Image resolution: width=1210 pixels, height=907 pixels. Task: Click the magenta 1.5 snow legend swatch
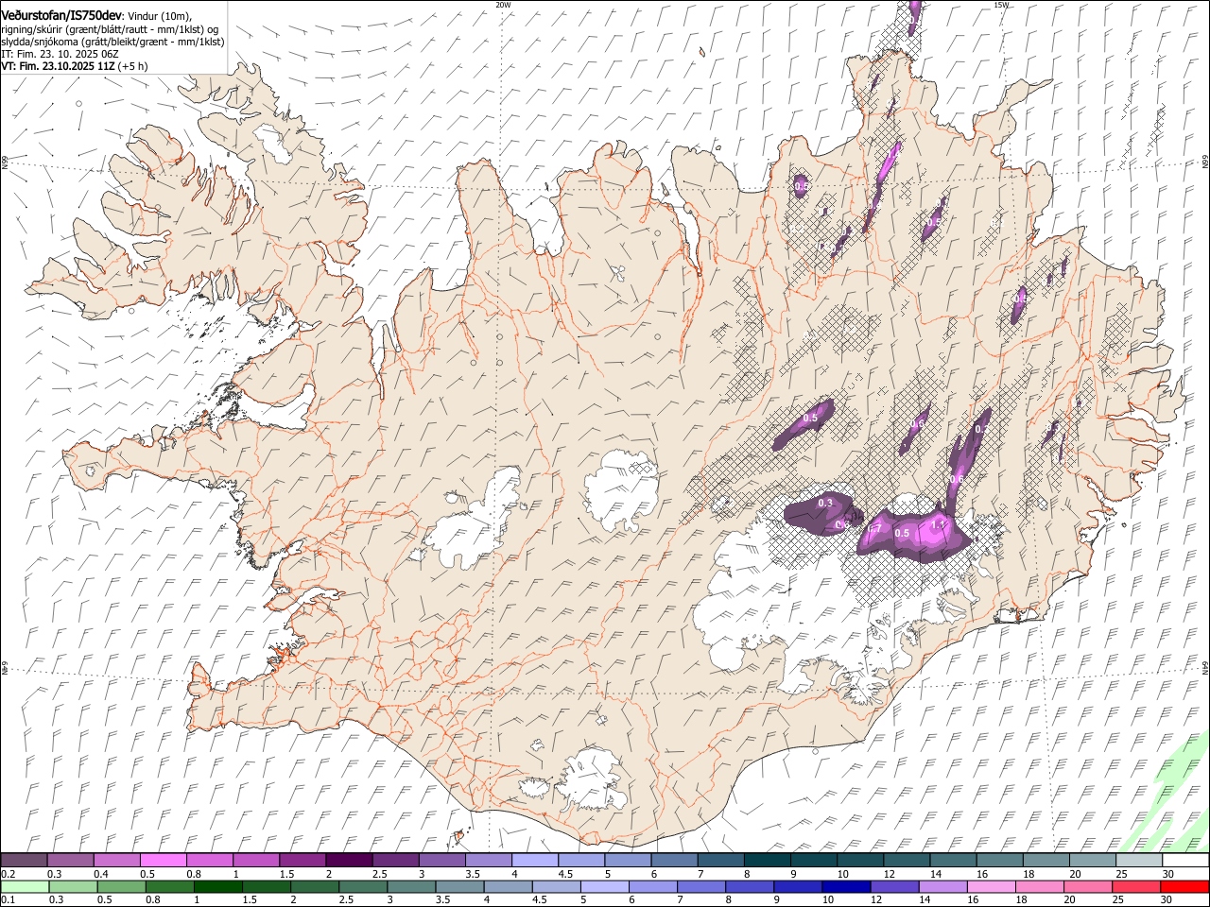click(302, 861)
